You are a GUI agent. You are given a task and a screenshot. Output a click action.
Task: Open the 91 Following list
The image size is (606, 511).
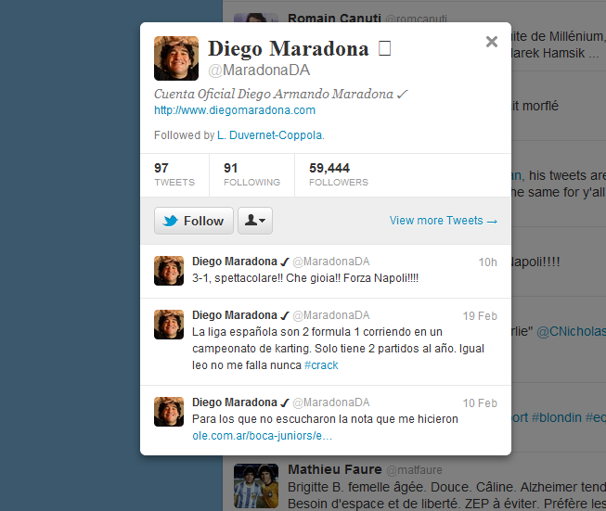click(251, 174)
